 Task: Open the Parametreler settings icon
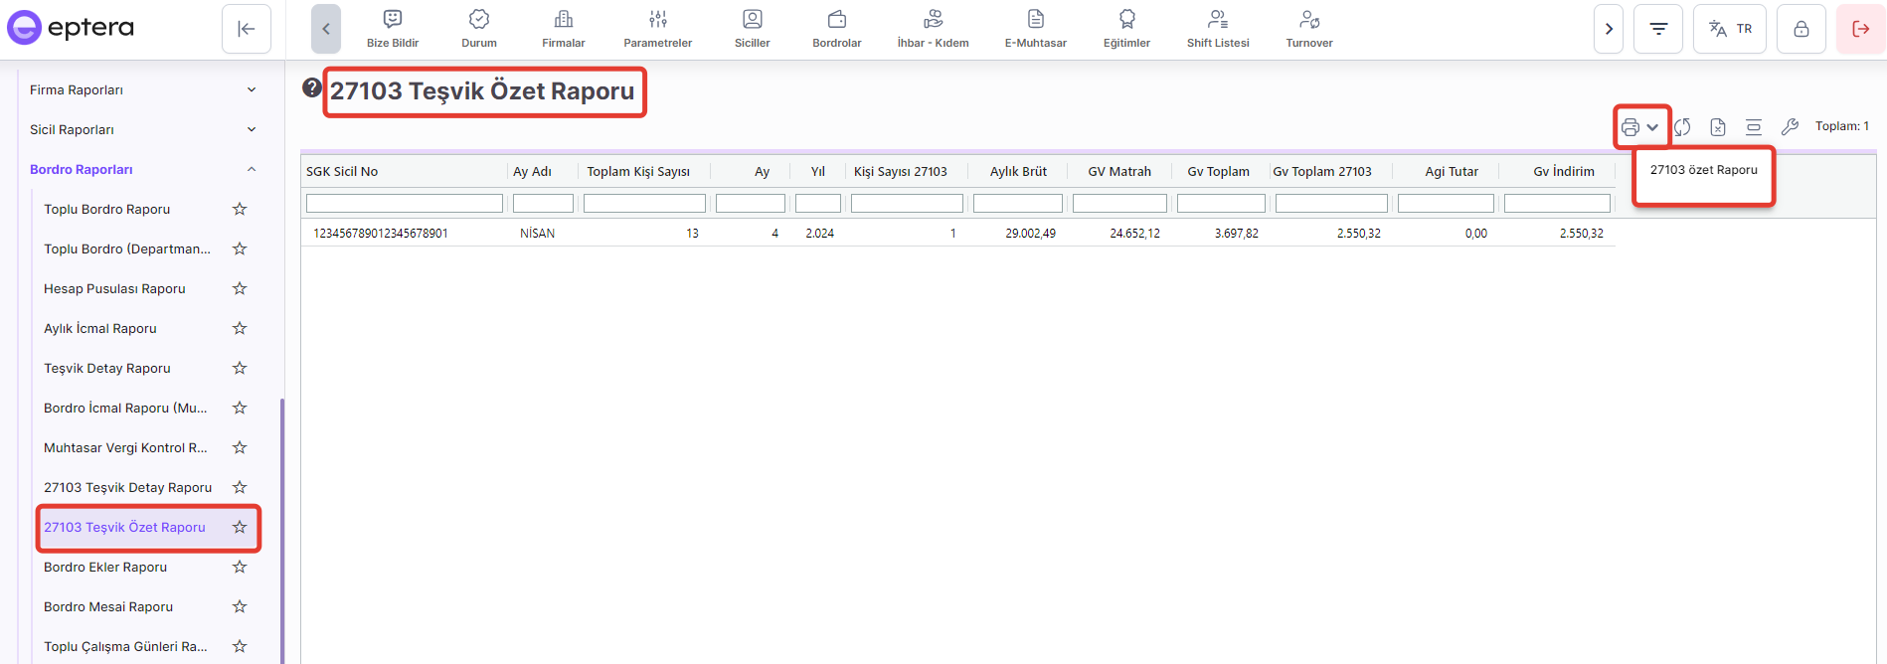[657, 20]
